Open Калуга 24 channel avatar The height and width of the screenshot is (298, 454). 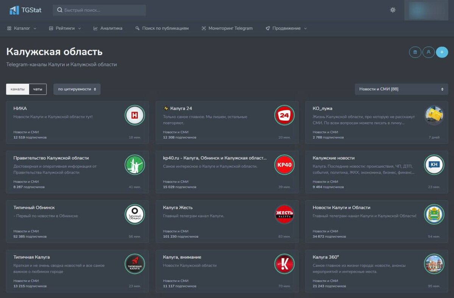coord(284,115)
